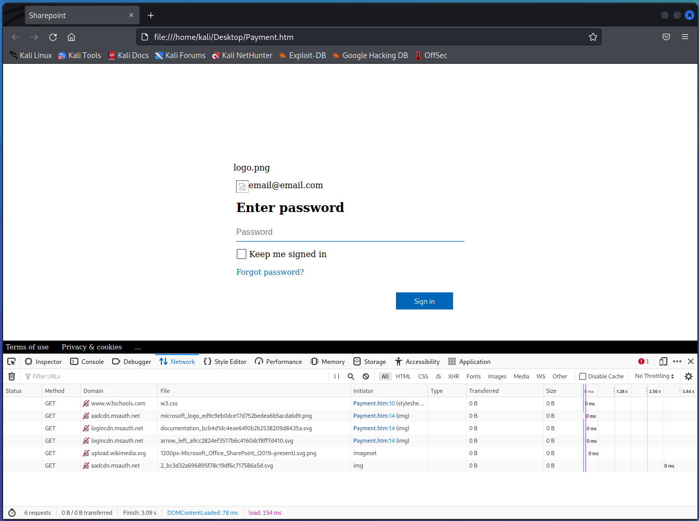Reload the current page
Image resolution: width=699 pixels, height=521 pixels.
pos(53,37)
